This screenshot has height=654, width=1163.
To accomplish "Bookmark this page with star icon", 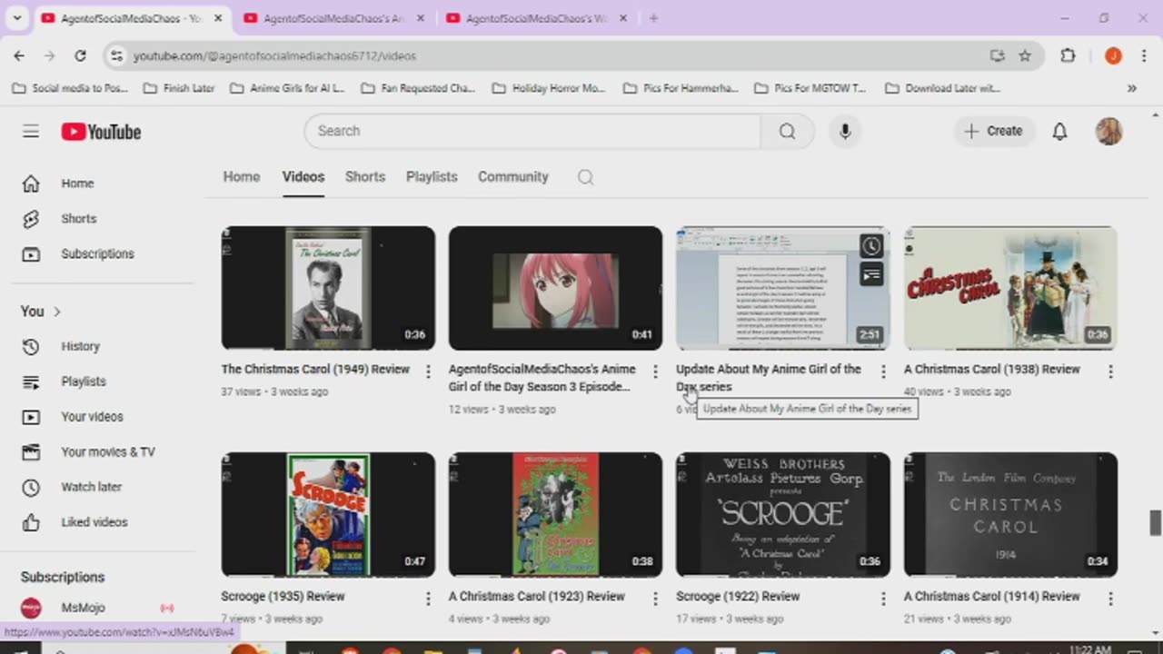I will click(x=1025, y=55).
